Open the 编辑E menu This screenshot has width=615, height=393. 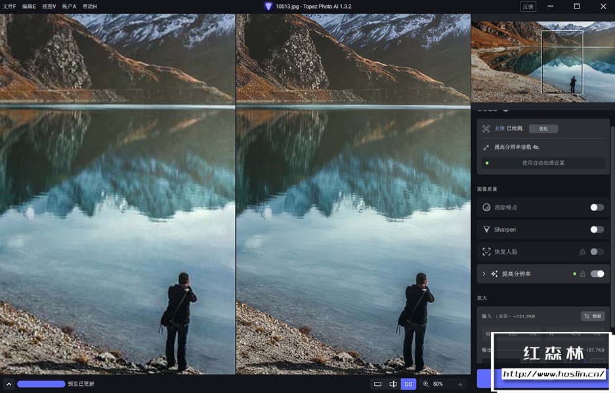[29, 7]
